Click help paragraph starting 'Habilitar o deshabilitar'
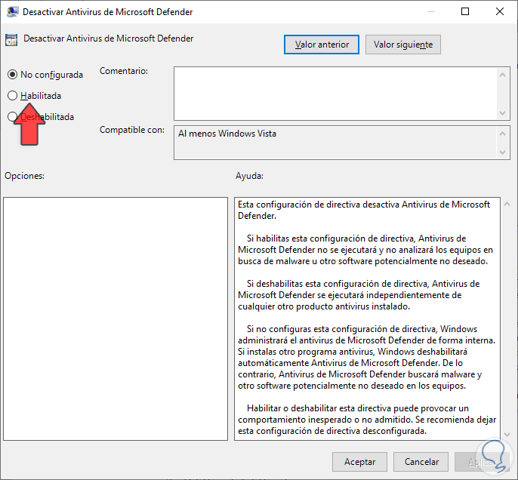Viewport: 518px width, 480px height. [367, 420]
